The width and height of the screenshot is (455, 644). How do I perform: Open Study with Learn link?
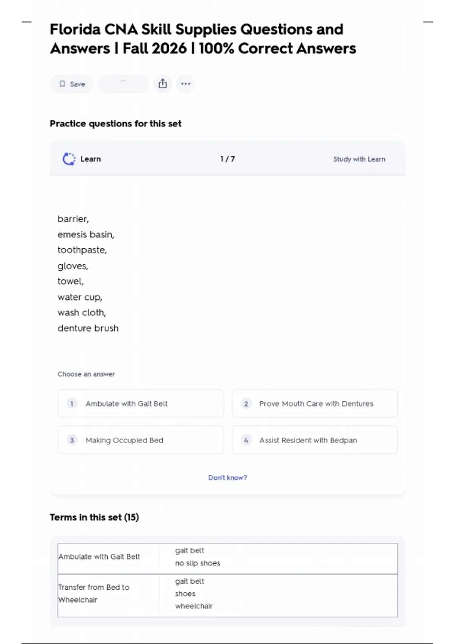(x=359, y=159)
